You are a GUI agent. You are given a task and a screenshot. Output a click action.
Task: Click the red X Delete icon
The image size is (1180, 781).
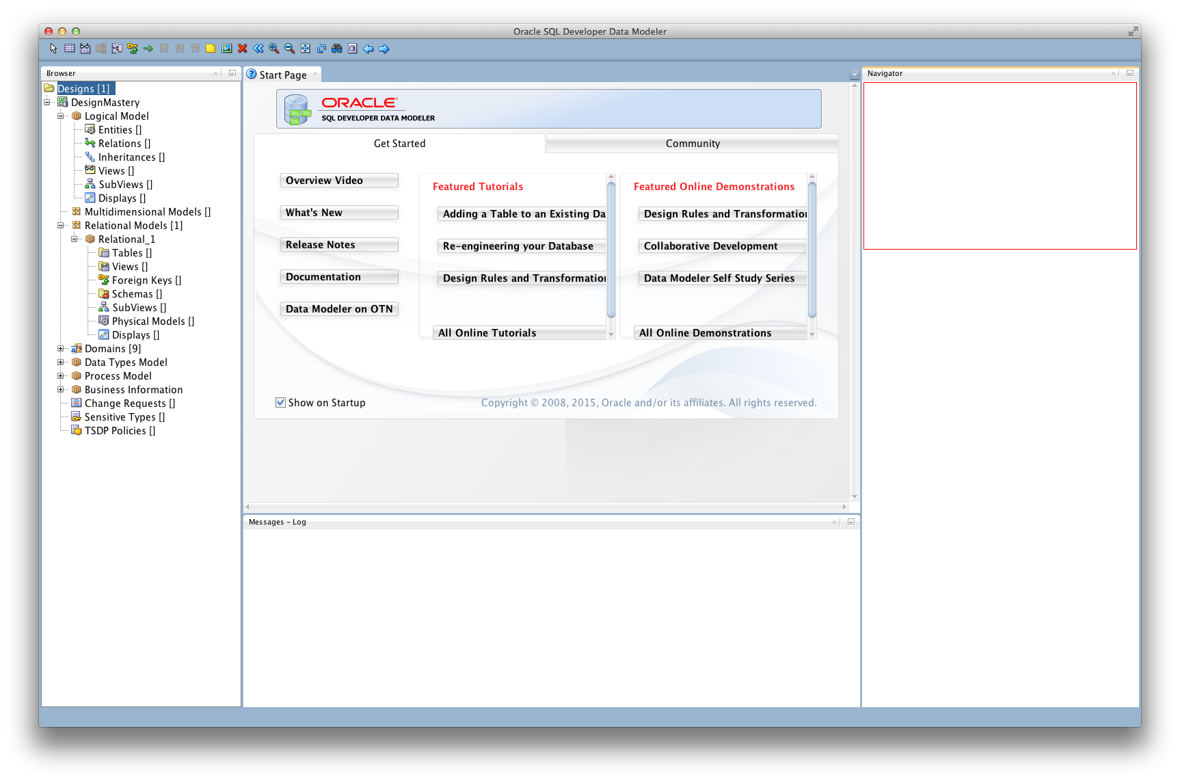tap(242, 49)
